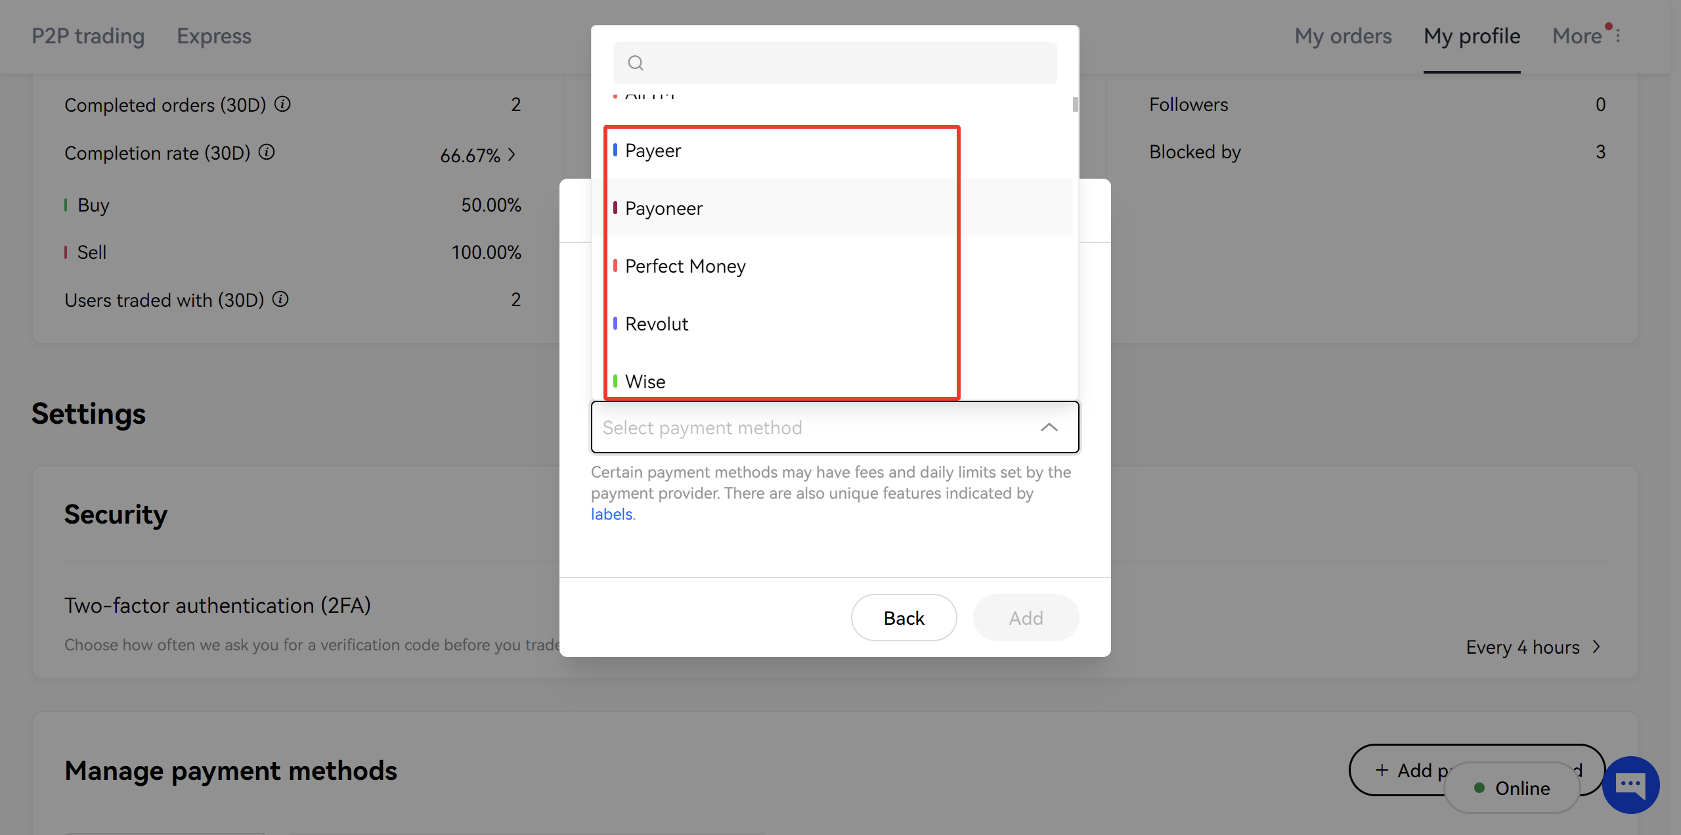Viewport: 1681px width, 835px height.
Task: Open My profile tab
Action: point(1472,36)
